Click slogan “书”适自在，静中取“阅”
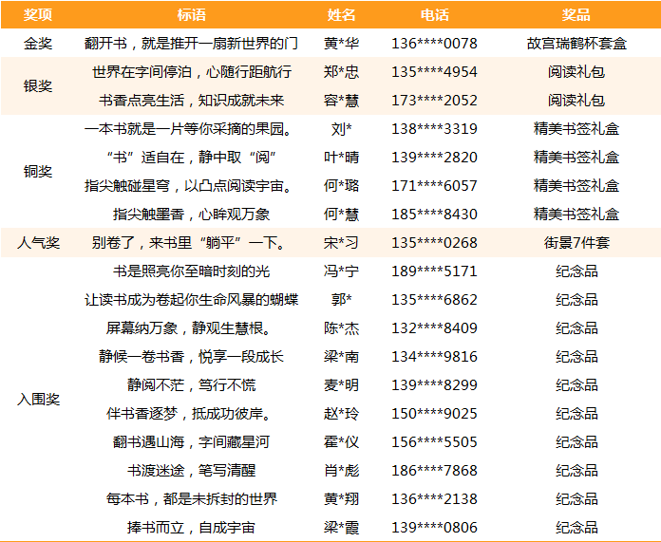 coord(192,158)
